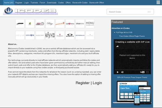Open the KRUSH merchant logo
The image size is (162, 108).
coord(20,35)
